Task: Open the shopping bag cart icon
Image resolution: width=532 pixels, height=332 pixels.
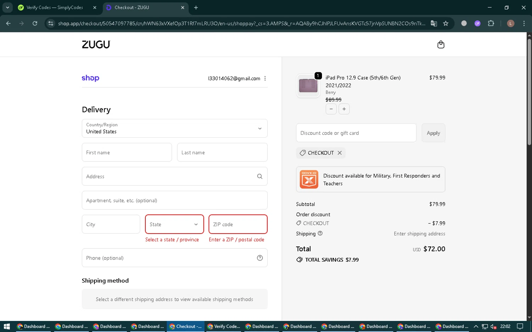Action: (x=440, y=45)
